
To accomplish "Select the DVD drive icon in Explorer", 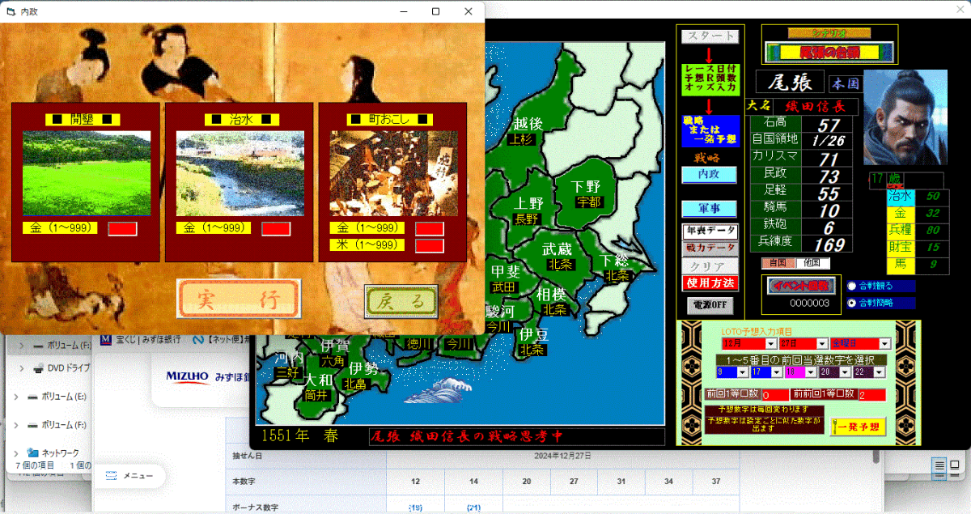I will click(x=38, y=368).
